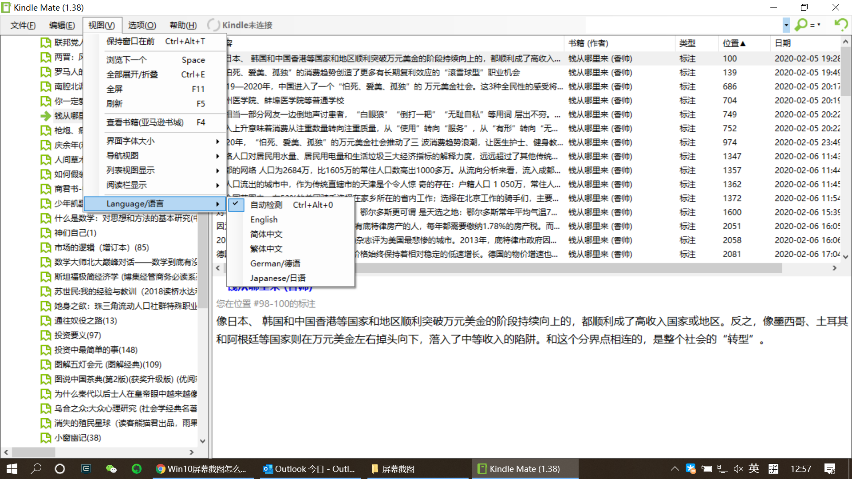Click the green search magnifier icon
Image resolution: width=852 pixels, height=479 pixels.
coord(801,25)
